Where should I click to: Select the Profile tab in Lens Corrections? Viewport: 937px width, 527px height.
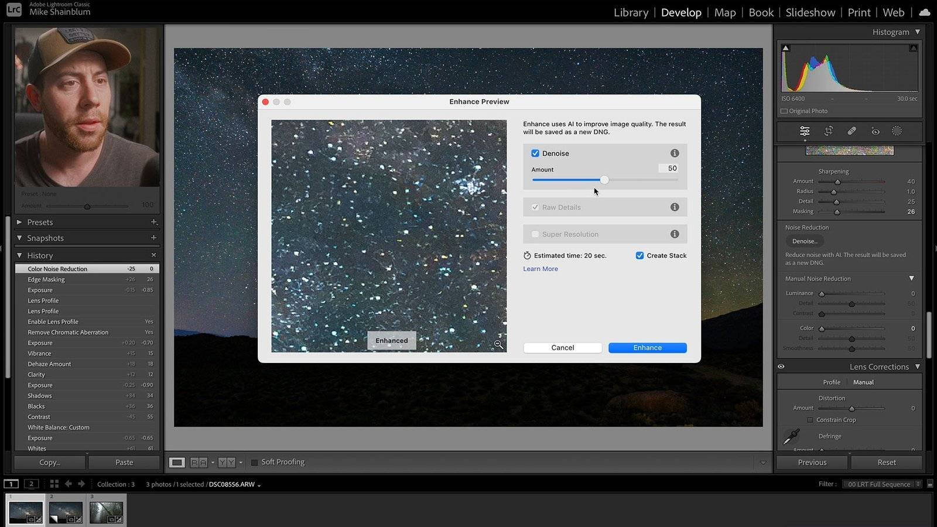[831, 382]
